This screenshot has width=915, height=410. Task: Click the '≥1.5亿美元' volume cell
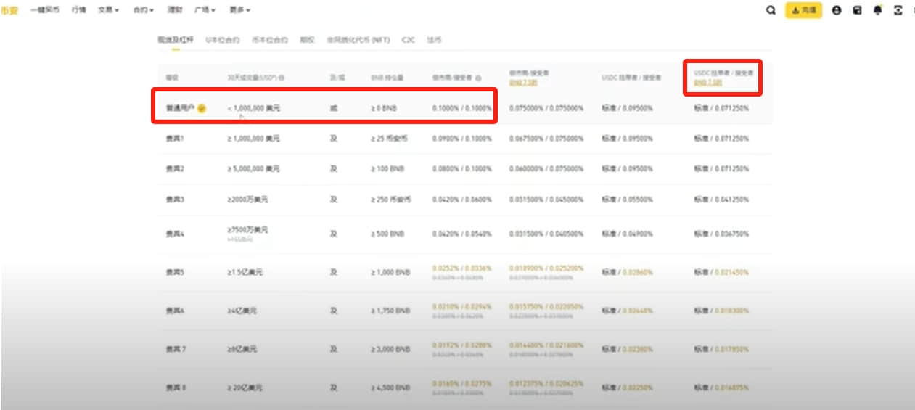(245, 272)
